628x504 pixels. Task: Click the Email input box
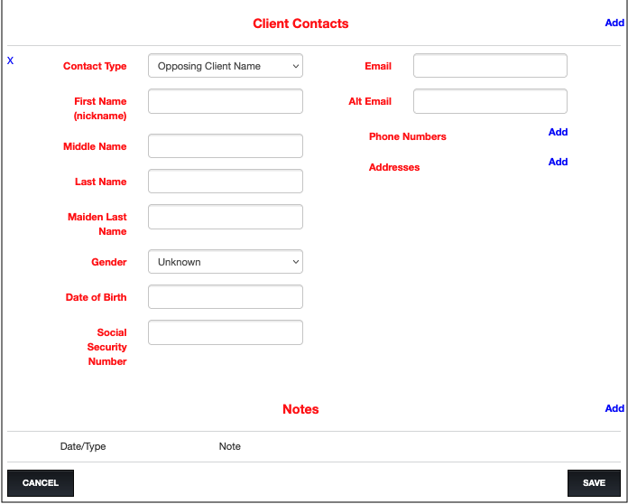[490, 66]
